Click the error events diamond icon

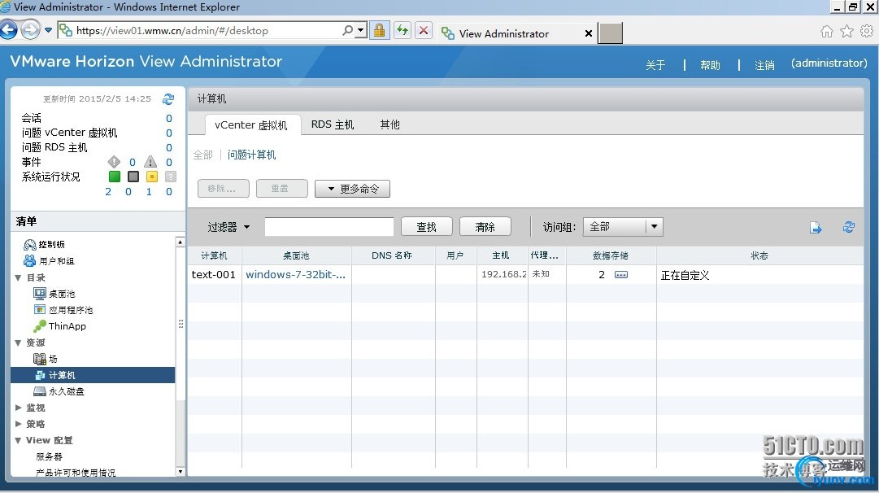pos(114,162)
